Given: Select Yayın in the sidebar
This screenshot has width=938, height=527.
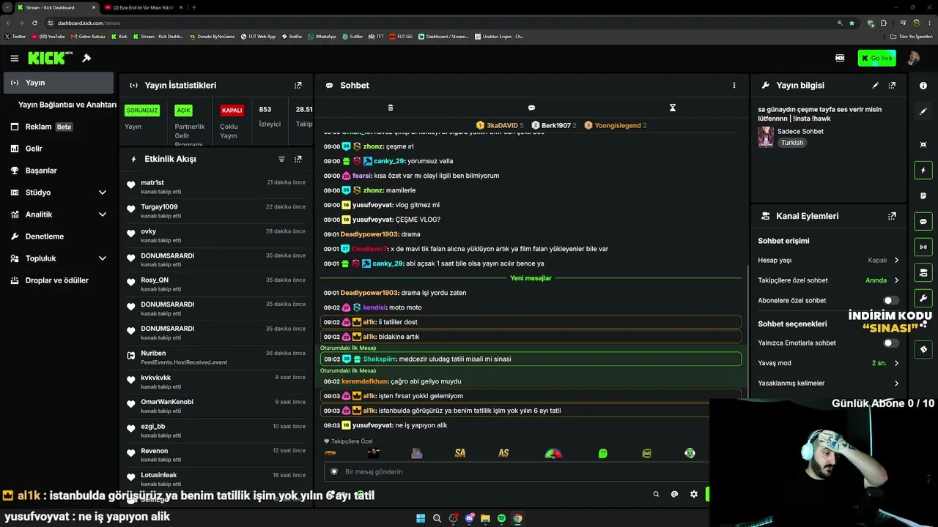Looking at the screenshot, I should [59, 83].
